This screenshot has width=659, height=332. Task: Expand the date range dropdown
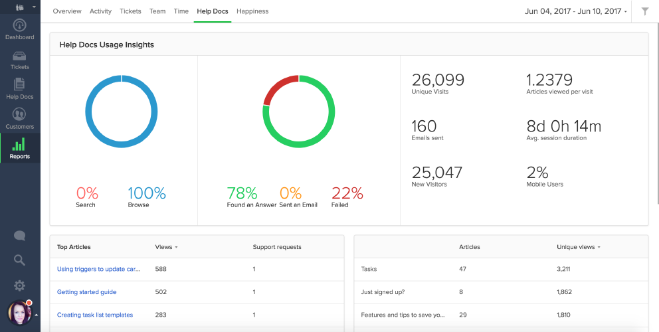[575, 11]
